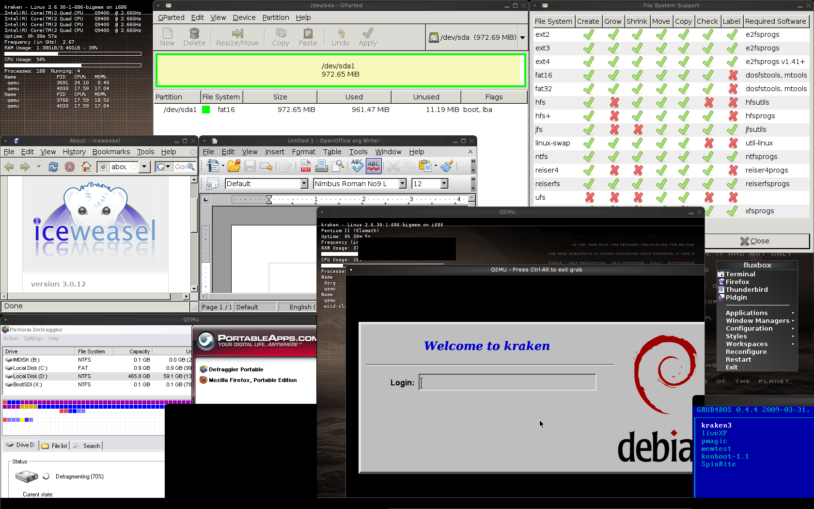The width and height of the screenshot is (814, 509).
Task: Open the back/forward history dropdown in Iceweasel
Action: pos(39,167)
